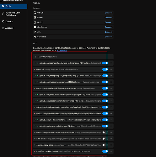Connect the Notion service
156x157 pixels.
point(109,22)
